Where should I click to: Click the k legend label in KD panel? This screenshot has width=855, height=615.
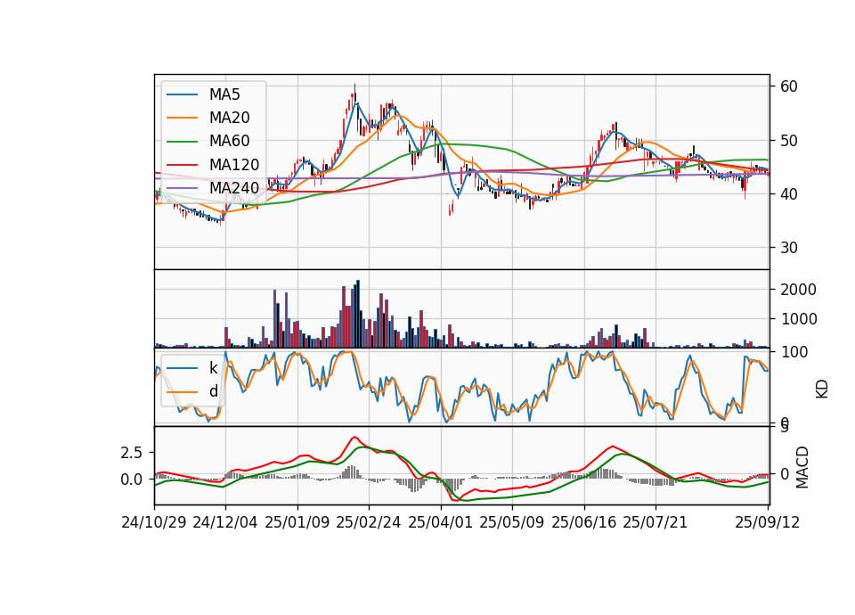pos(213,368)
